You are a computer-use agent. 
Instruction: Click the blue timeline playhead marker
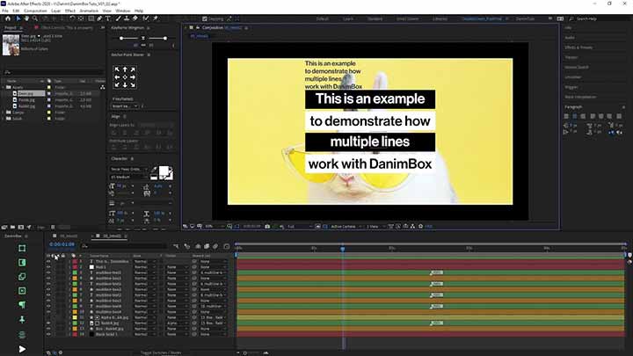point(342,249)
